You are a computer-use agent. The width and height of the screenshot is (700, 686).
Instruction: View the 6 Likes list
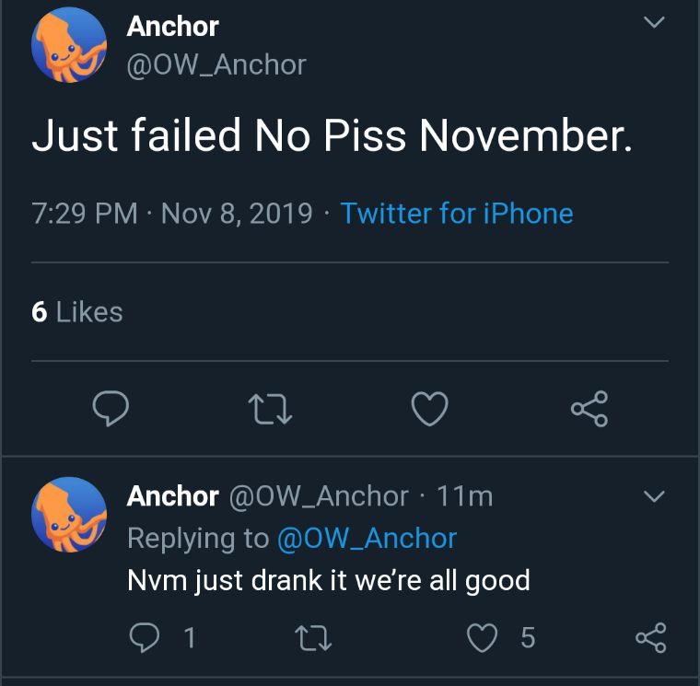tap(76, 312)
